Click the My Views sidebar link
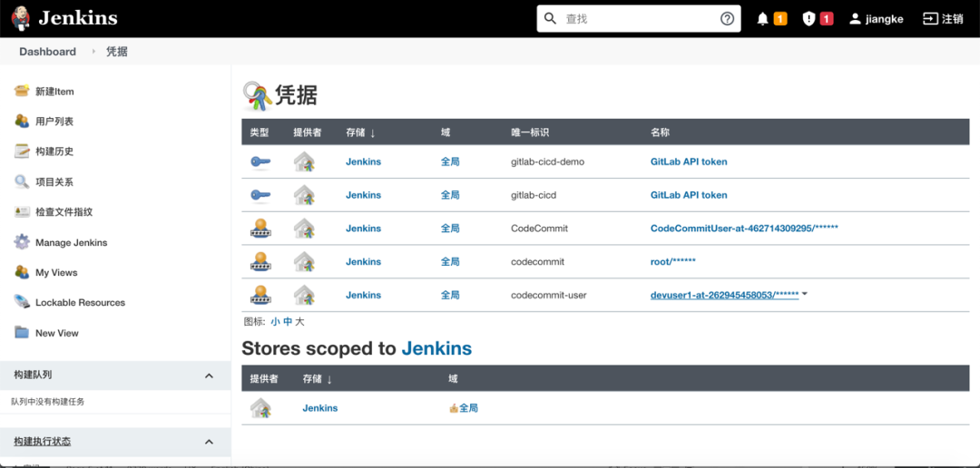 coord(56,272)
